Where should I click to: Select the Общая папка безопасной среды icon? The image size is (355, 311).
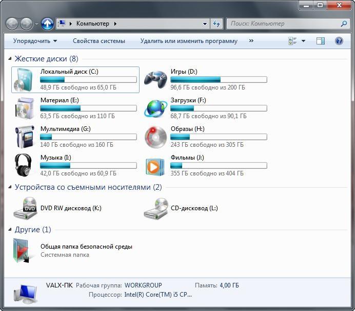click(22, 251)
